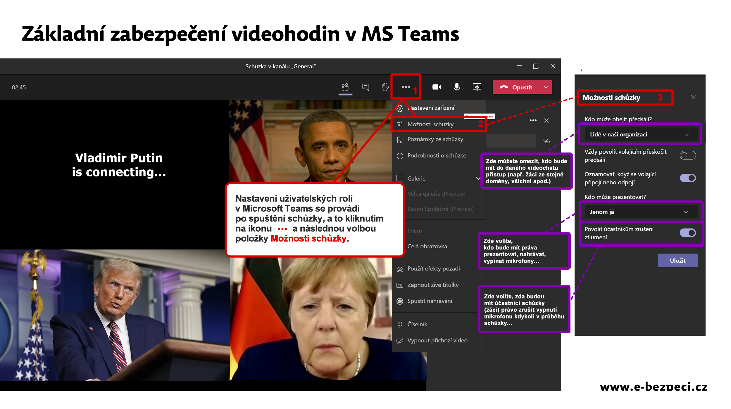The height and width of the screenshot is (409, 731).
Task: Open the More actions three-dot menu
Action: click(x=406, y=87)
